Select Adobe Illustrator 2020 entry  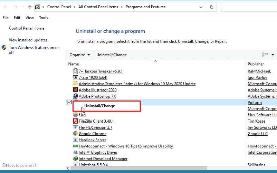[x=97, y=90]
